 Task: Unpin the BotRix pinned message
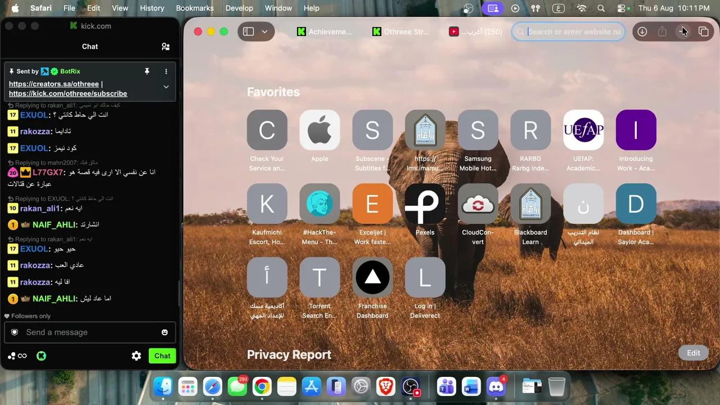pos(147,71)
